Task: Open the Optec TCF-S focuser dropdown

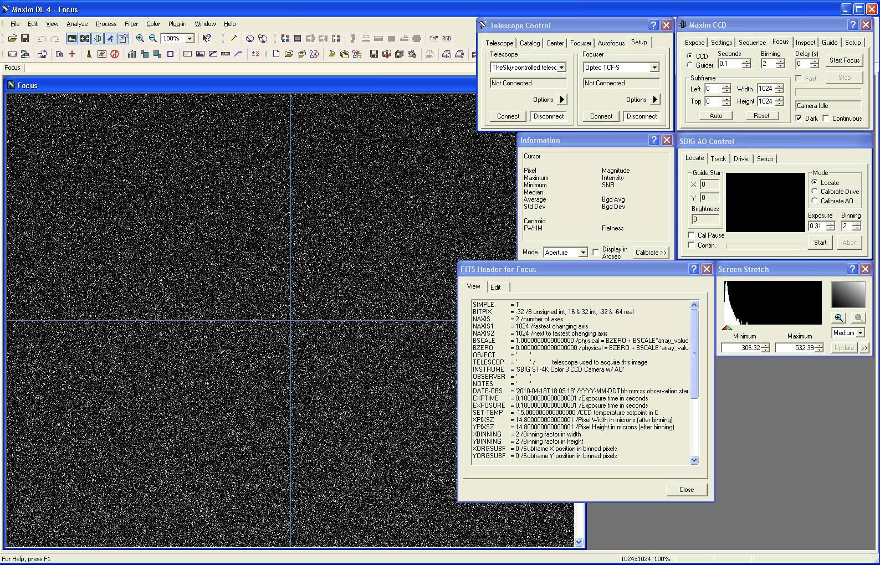Action: pos(654,68)
